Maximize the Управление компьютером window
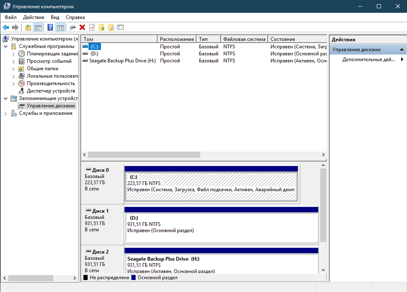The image size is (407, 292). [x=379, y=6]
